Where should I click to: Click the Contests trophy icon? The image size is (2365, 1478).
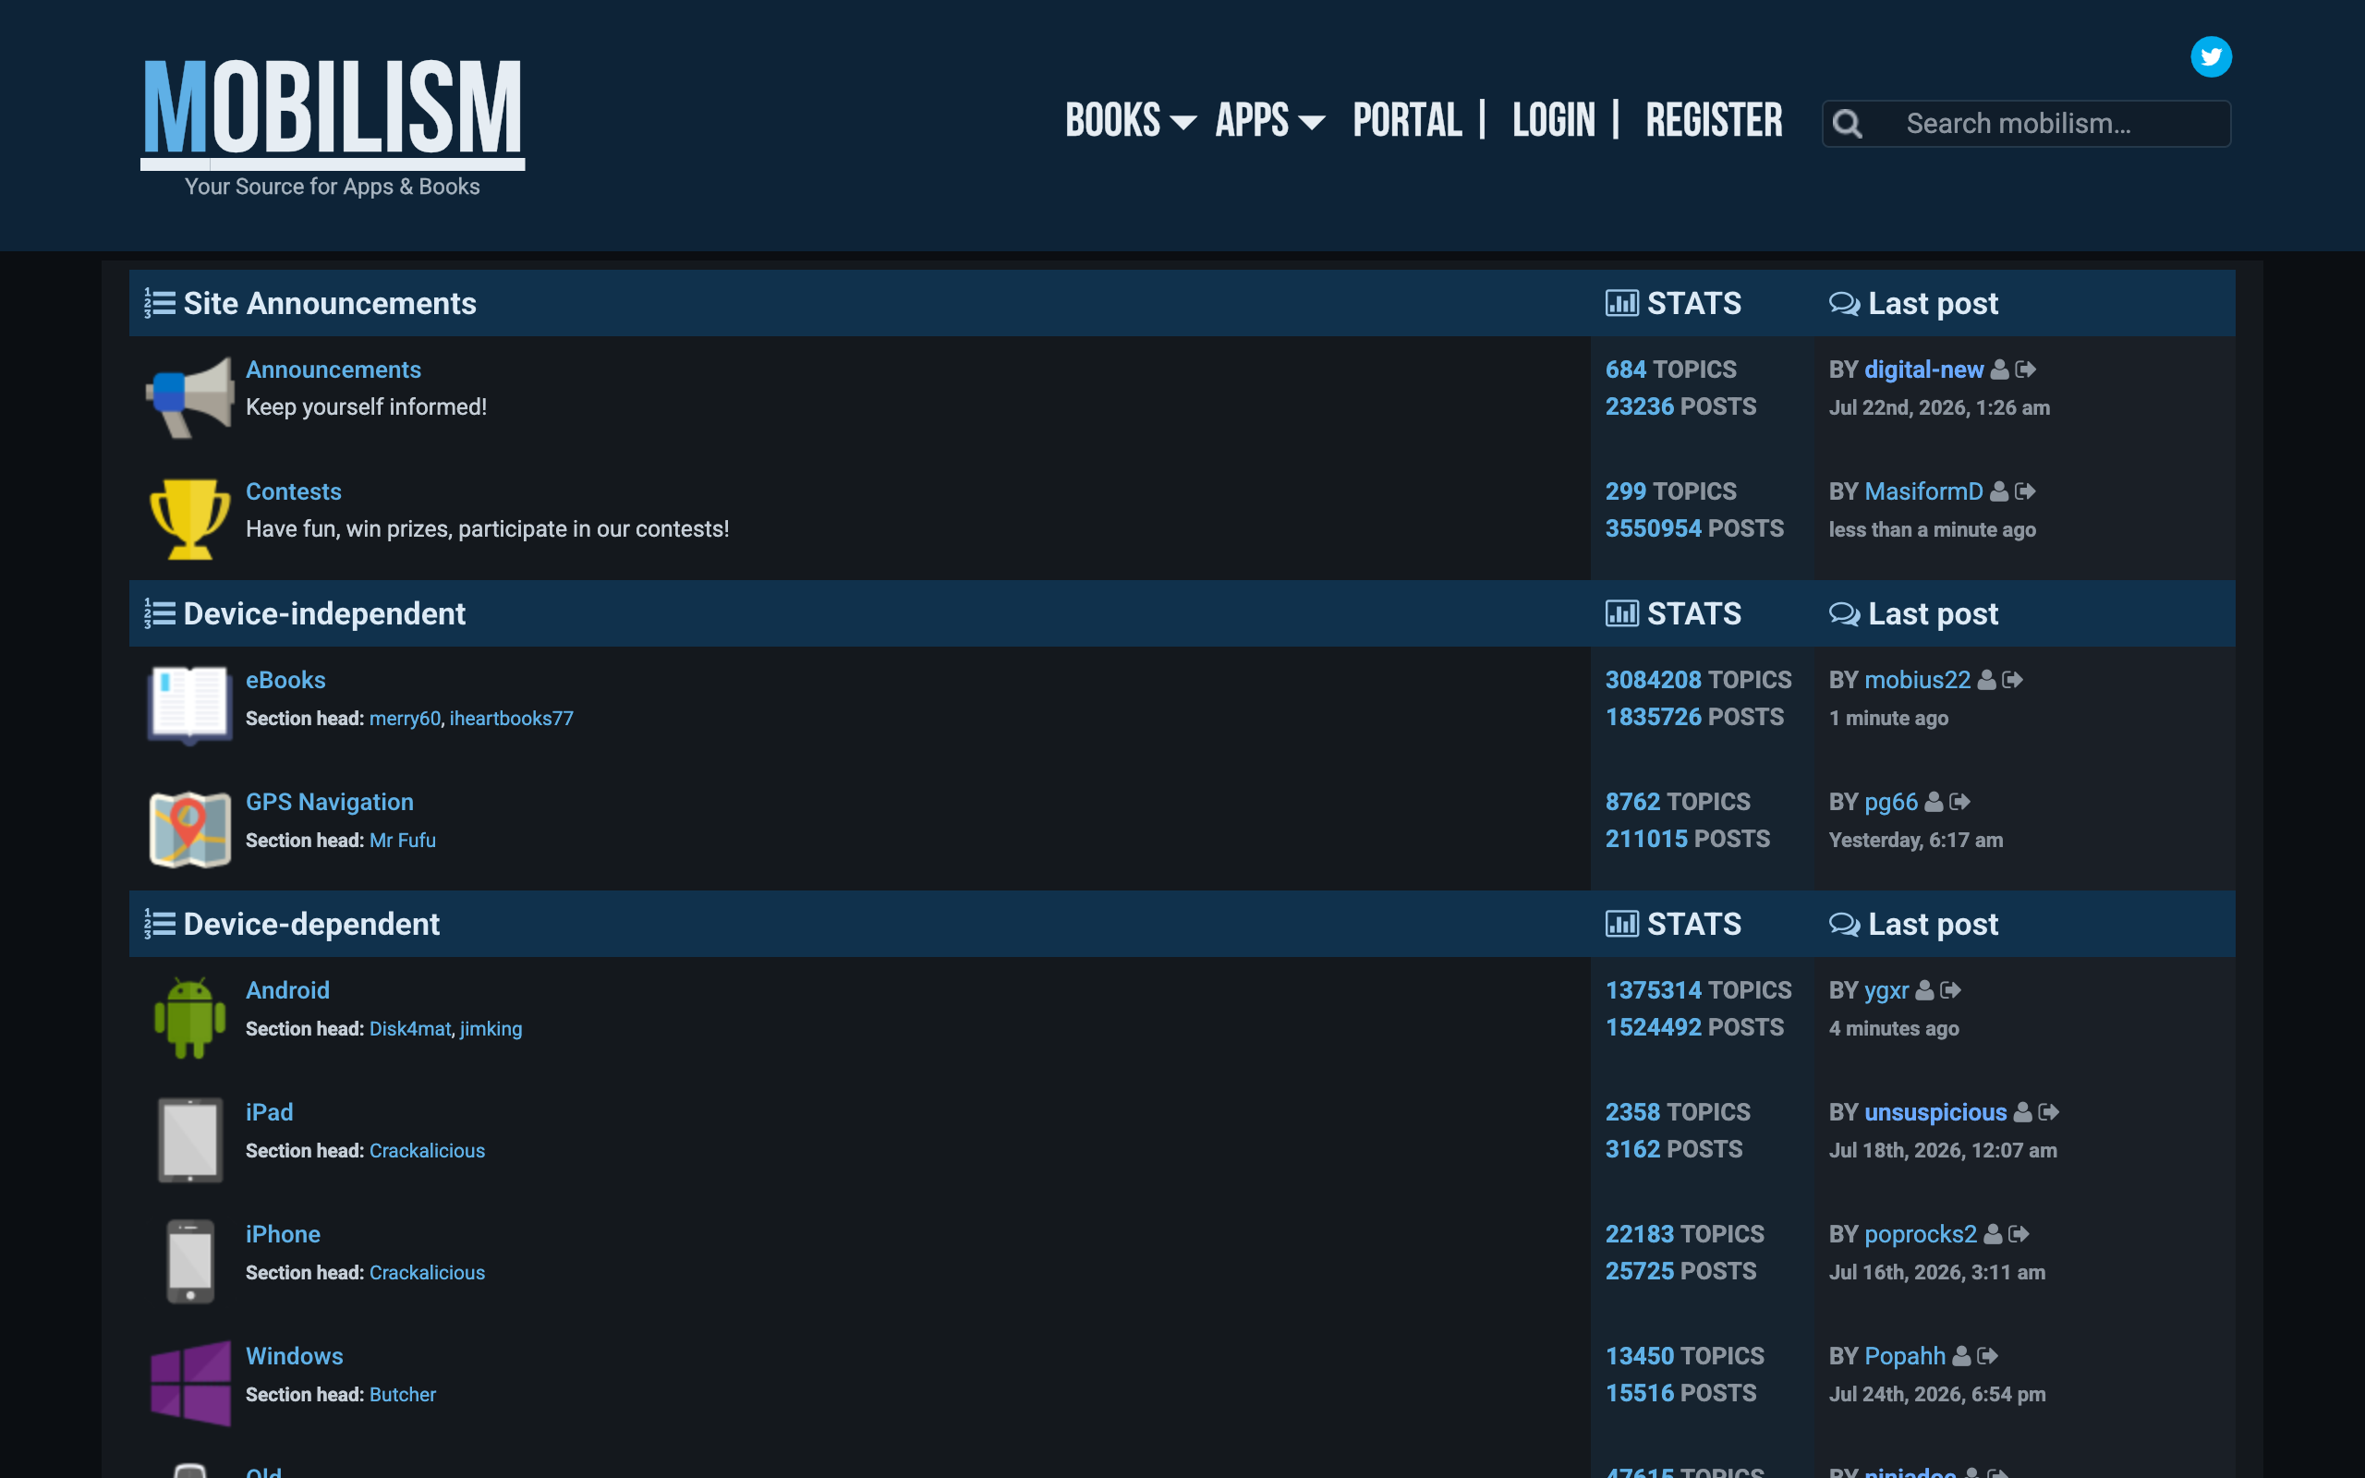click(189, 519)
